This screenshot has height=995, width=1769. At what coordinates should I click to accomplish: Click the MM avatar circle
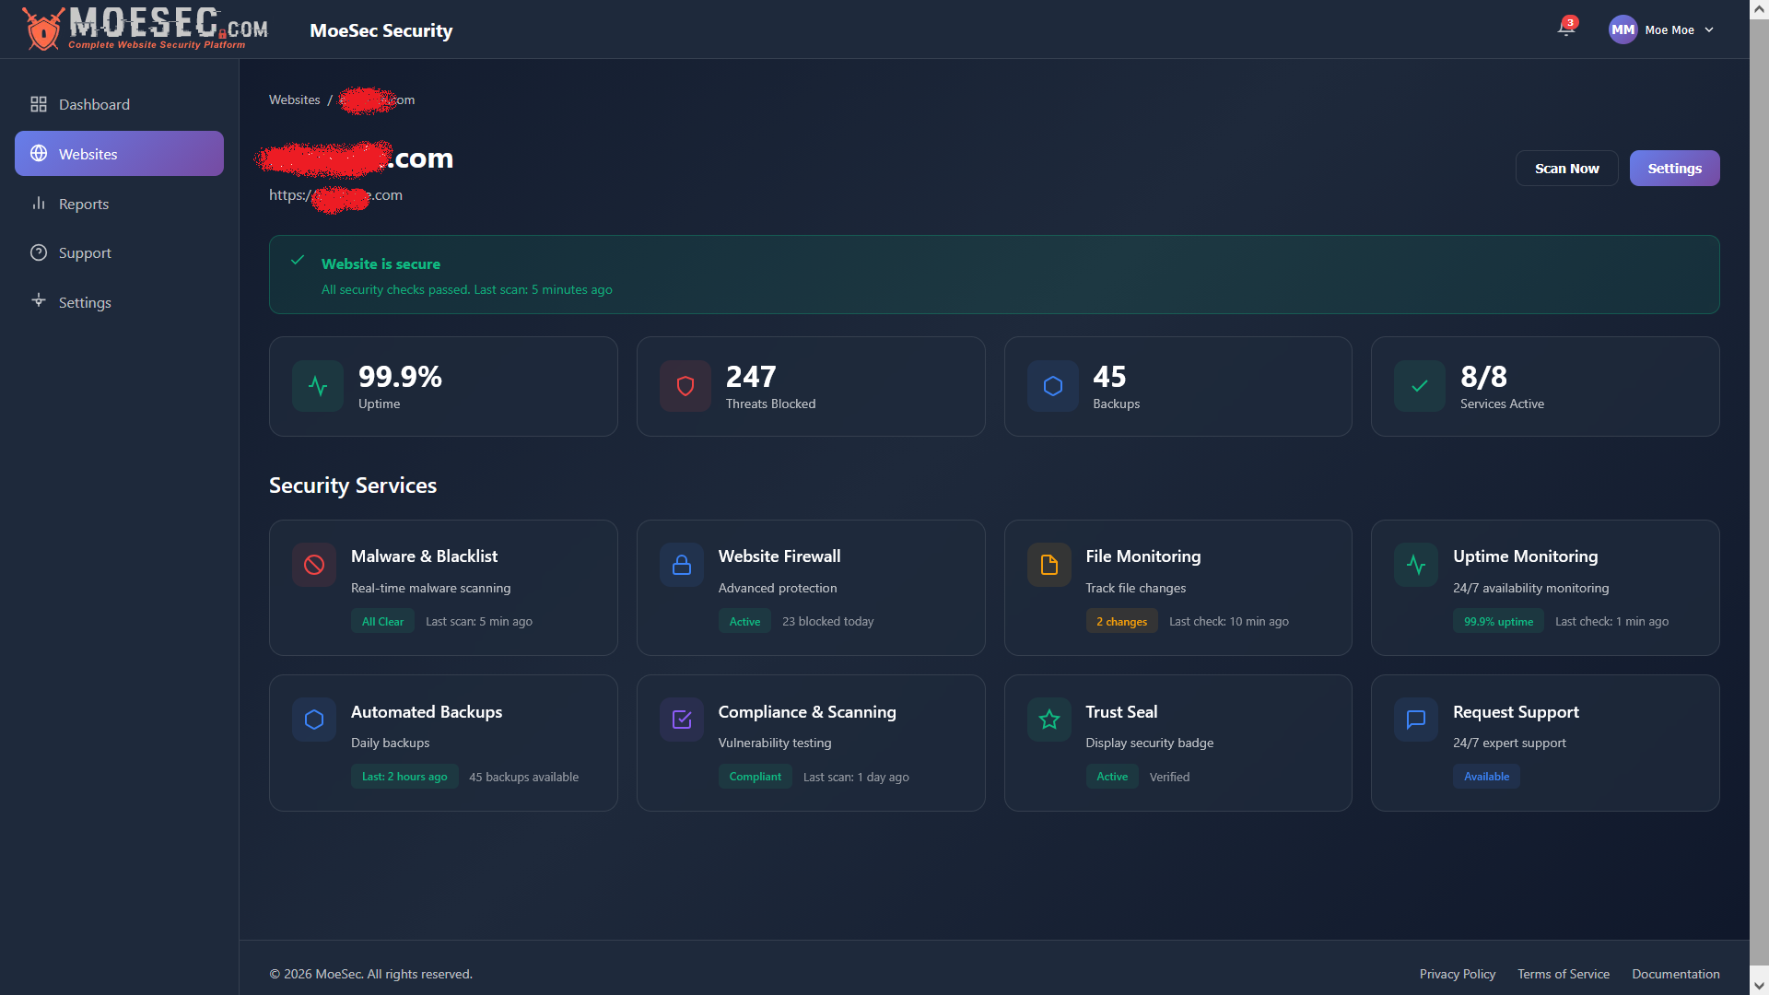tap(1623, 30)
